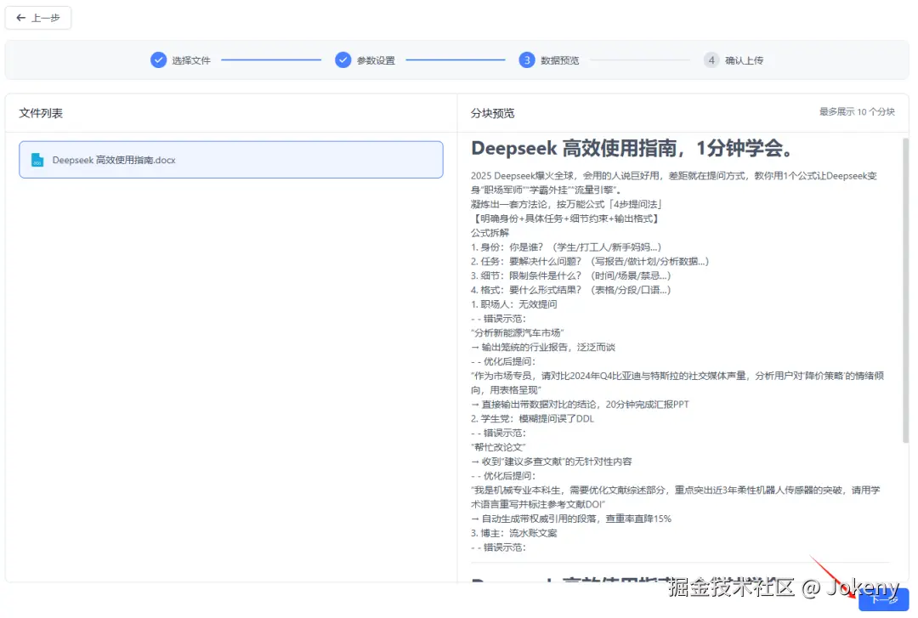Click the 参数设置 step checkmark icon
Screen dimensions: 918x618
343,60
